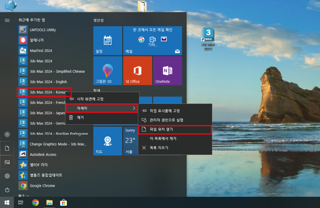Open the 메일 mail tile
320x208 pixels.
pos(152,41)
